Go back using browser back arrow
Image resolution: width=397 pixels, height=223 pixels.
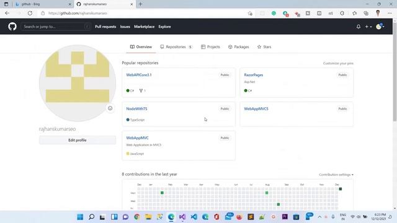(x=7, y=13)
